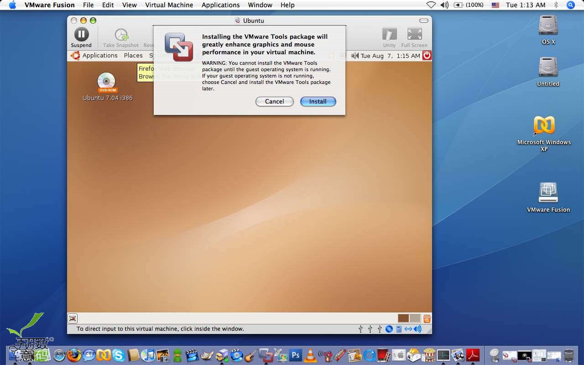Image resolution: width=584 pixels, height=365 pixels.
Task: Click the network adapter status icon
Action: point(408,328)
